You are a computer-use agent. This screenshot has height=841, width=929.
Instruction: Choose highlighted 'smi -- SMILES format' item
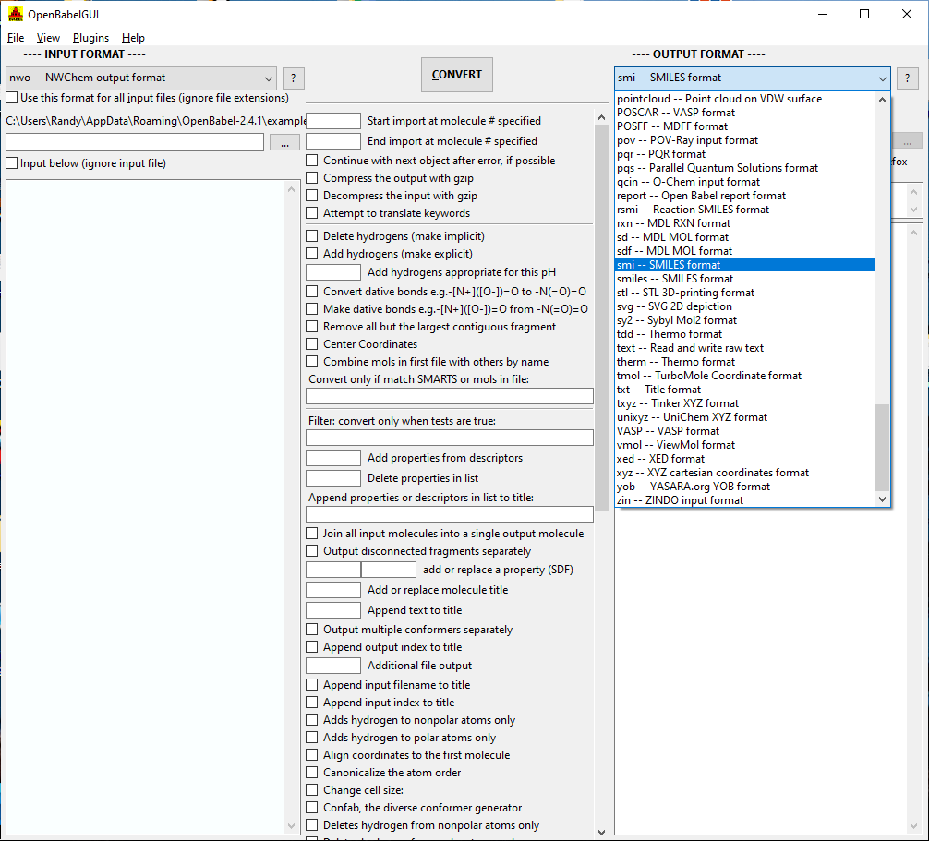(744, 265)
